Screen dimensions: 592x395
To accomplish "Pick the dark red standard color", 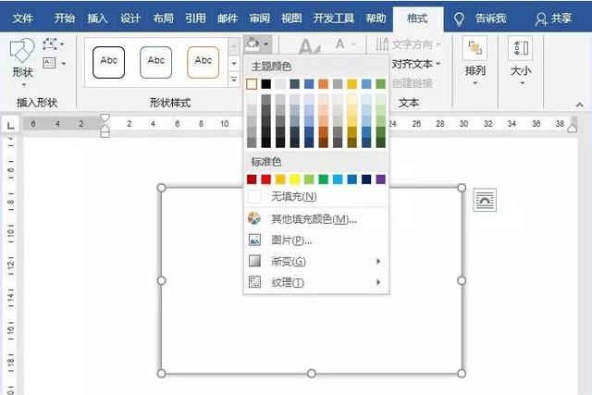I will (252, 179).
